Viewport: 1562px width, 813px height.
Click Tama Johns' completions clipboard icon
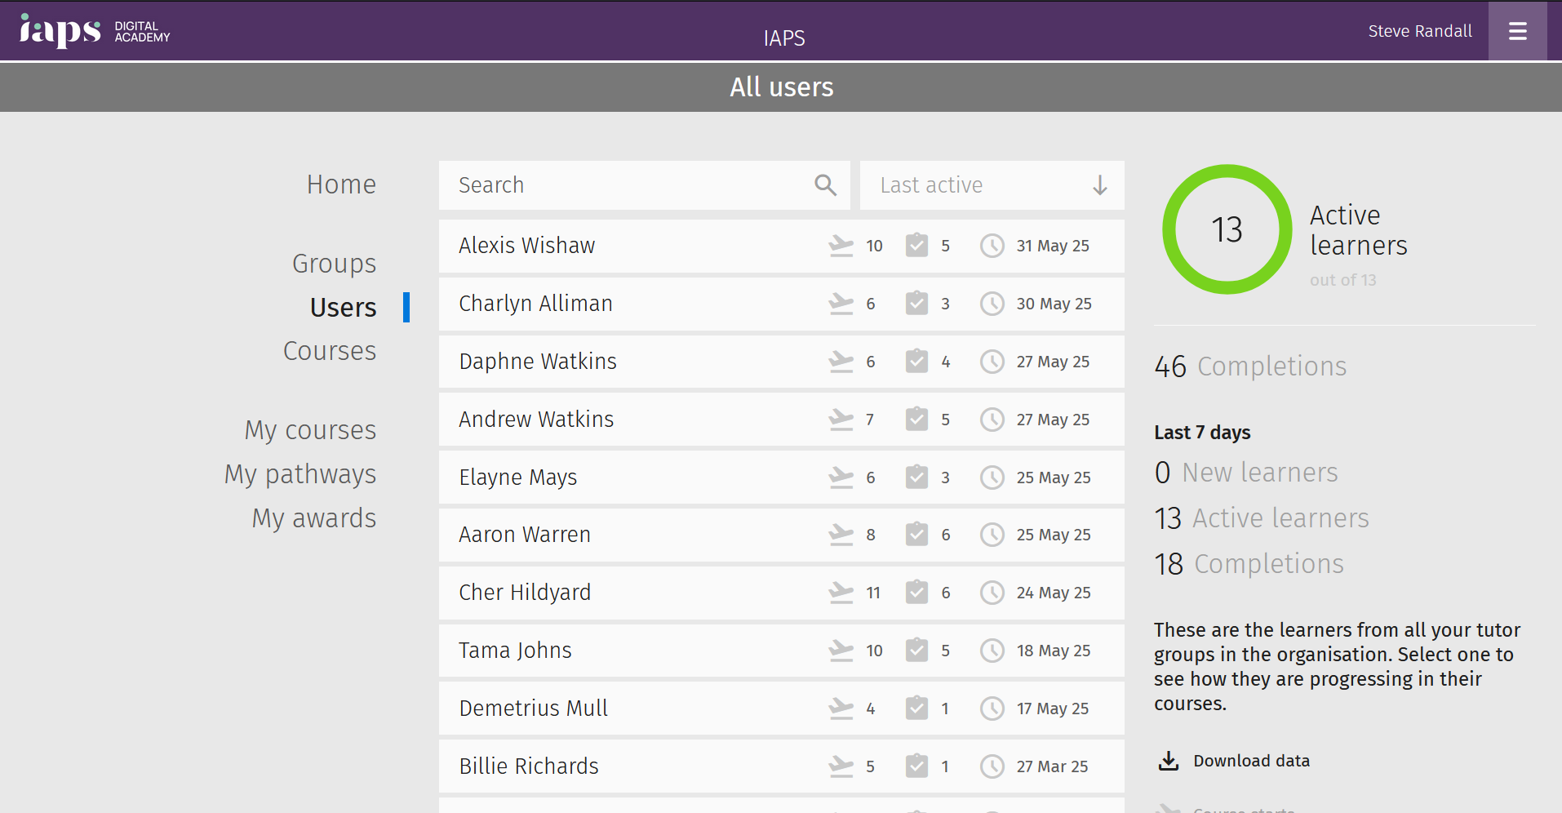pyautogui.click(x=916, y=651)
